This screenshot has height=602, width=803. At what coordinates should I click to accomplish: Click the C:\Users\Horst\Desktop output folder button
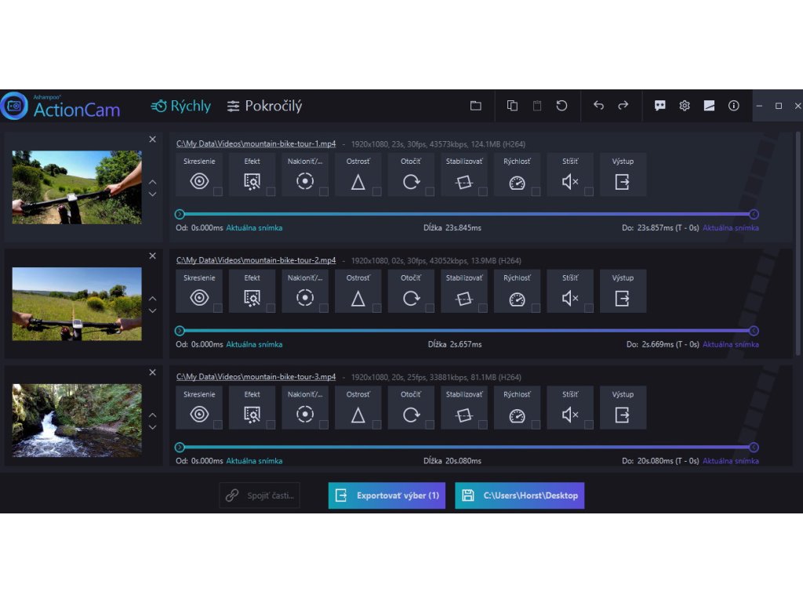pyautogui.click(x=519, y=495)
